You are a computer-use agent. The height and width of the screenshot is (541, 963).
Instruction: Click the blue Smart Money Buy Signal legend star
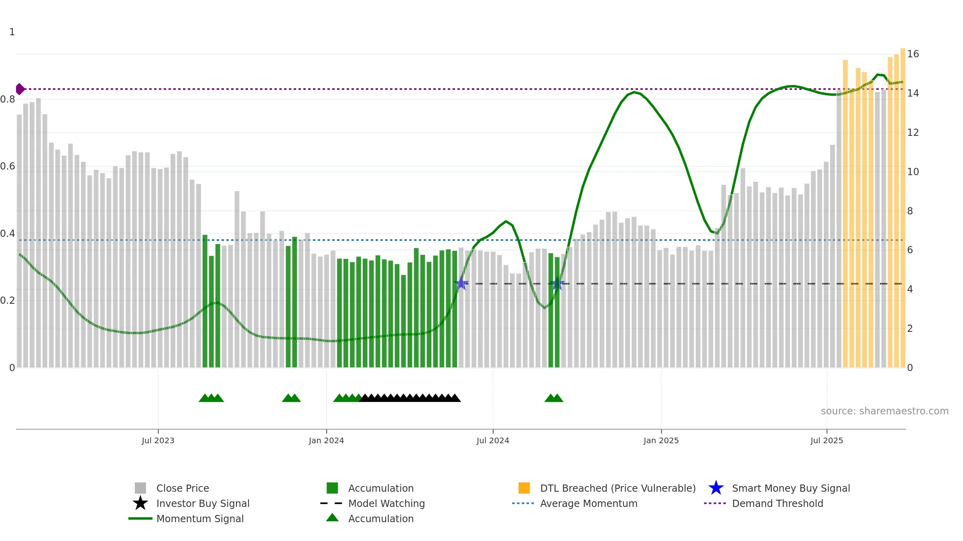[716, 488]
